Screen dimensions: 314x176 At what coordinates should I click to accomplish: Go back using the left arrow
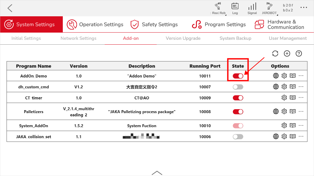coord(10,8)
